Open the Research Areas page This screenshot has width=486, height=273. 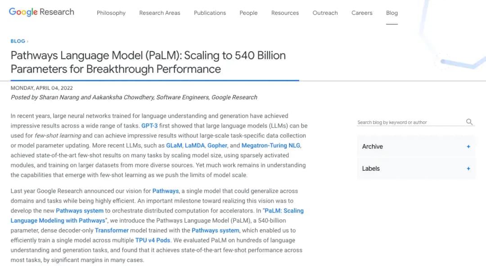pos(160,13)
